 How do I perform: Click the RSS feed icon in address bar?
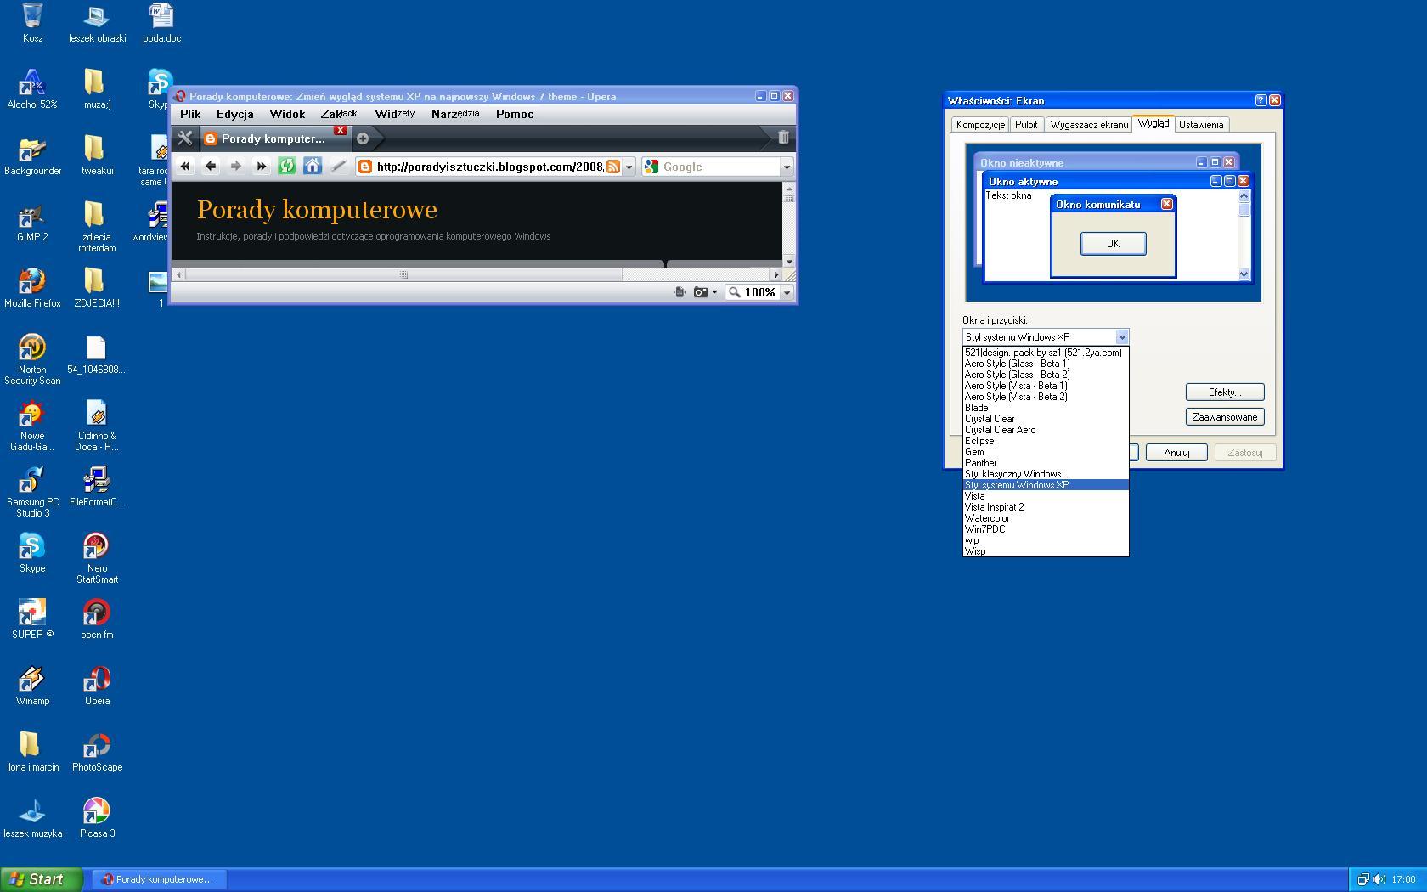[613, 167]
